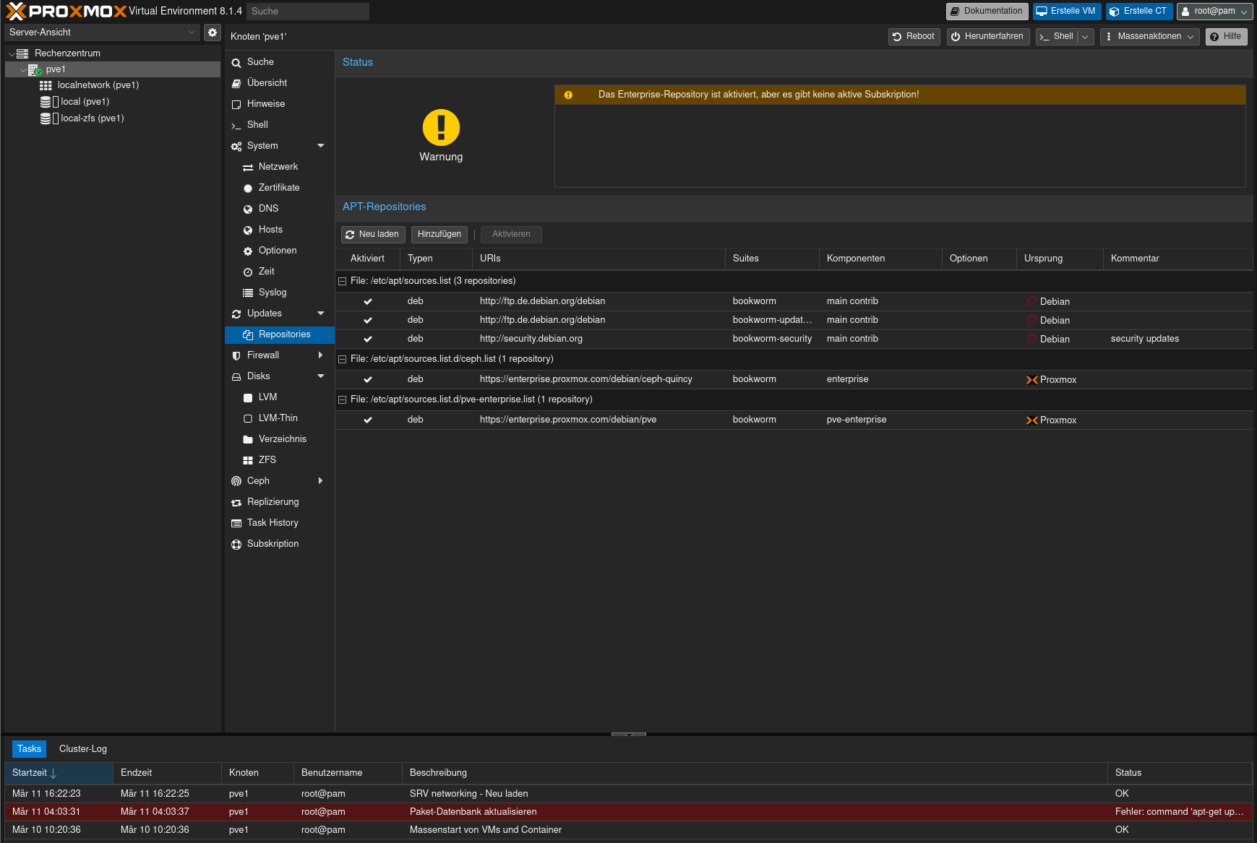Open Subskription via the support icon
This screenshot has width=1257, height=843.
coord(236,545)
